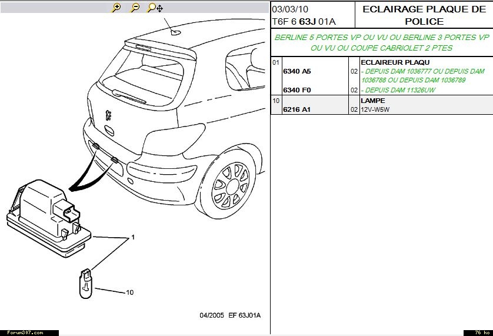
Task: Click the T6F 6 63J 01A reference code
Action: tap(303, 21)
